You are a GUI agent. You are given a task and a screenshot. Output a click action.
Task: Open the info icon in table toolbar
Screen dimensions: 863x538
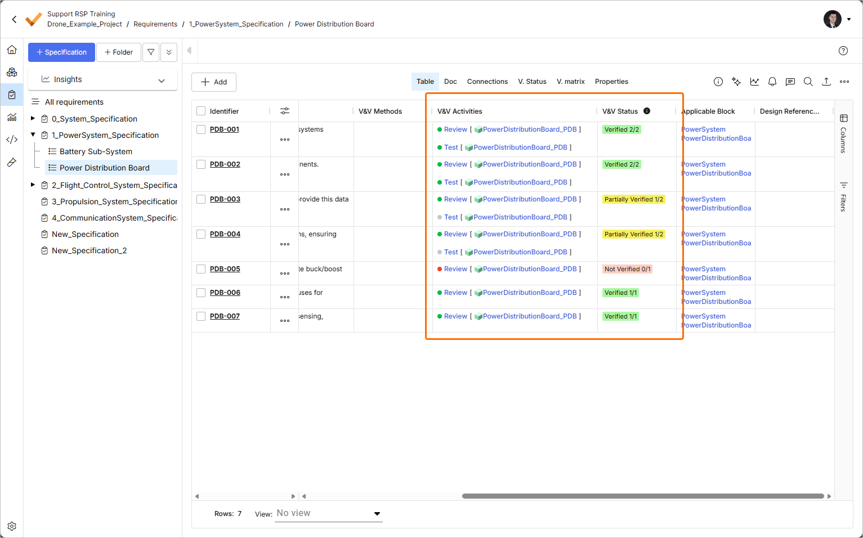click(718, 82)
